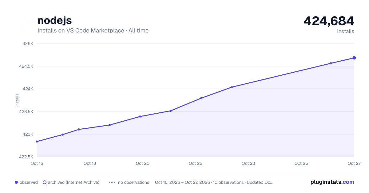Image resolution: width=369 pixels, height=193 pixels.
Task: Click the 'Oct 16, 2026 – Oct 27, 2026 · 10 observations' footer text
Action: (x=199, y=182)
